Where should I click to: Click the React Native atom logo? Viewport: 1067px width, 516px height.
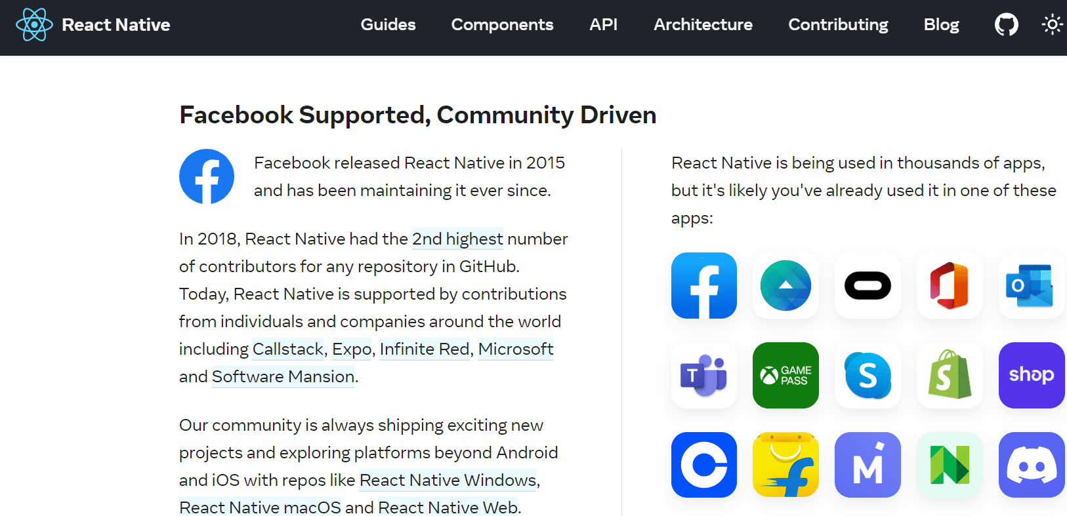point(34,25)
